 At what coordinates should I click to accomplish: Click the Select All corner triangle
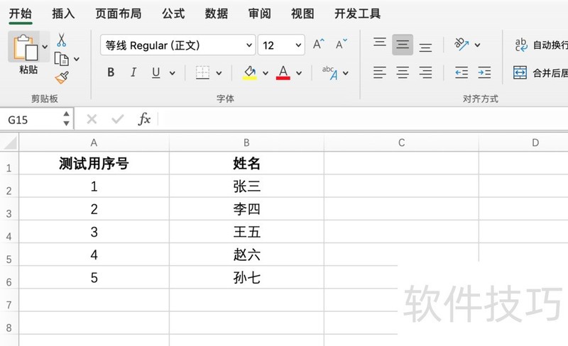pyautogui.click(x=10, y=143)
